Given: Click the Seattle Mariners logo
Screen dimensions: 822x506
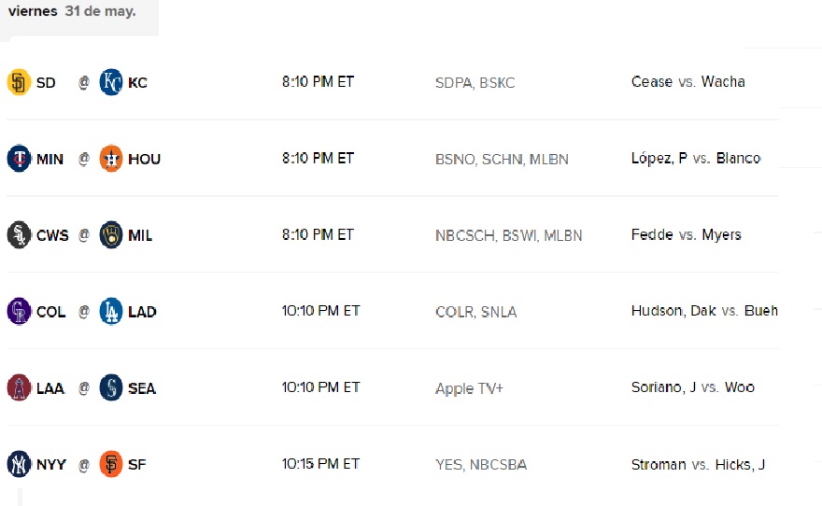Looking at the screenshot, I should [111, 387].
